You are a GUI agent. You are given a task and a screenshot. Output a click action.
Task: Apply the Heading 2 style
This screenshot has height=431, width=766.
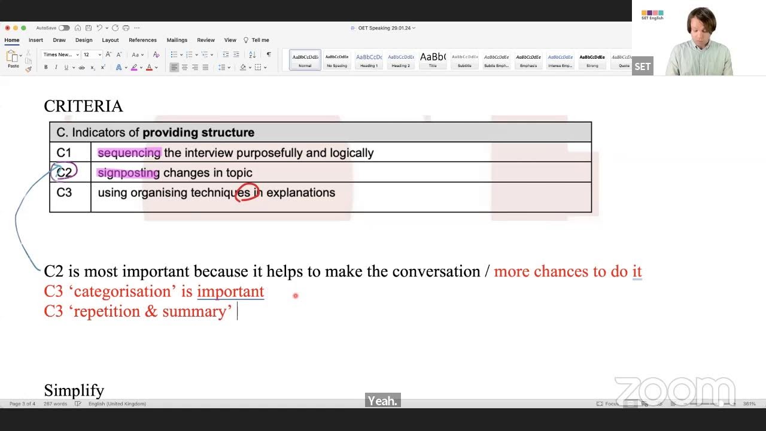[x=400, y=60]
